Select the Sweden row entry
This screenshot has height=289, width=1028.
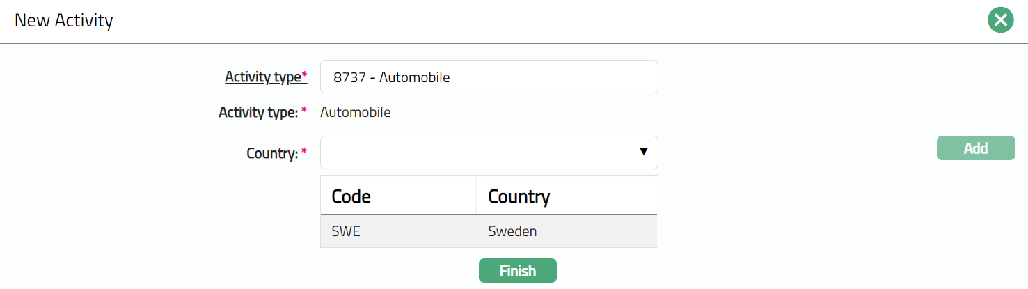pos(512,231)
